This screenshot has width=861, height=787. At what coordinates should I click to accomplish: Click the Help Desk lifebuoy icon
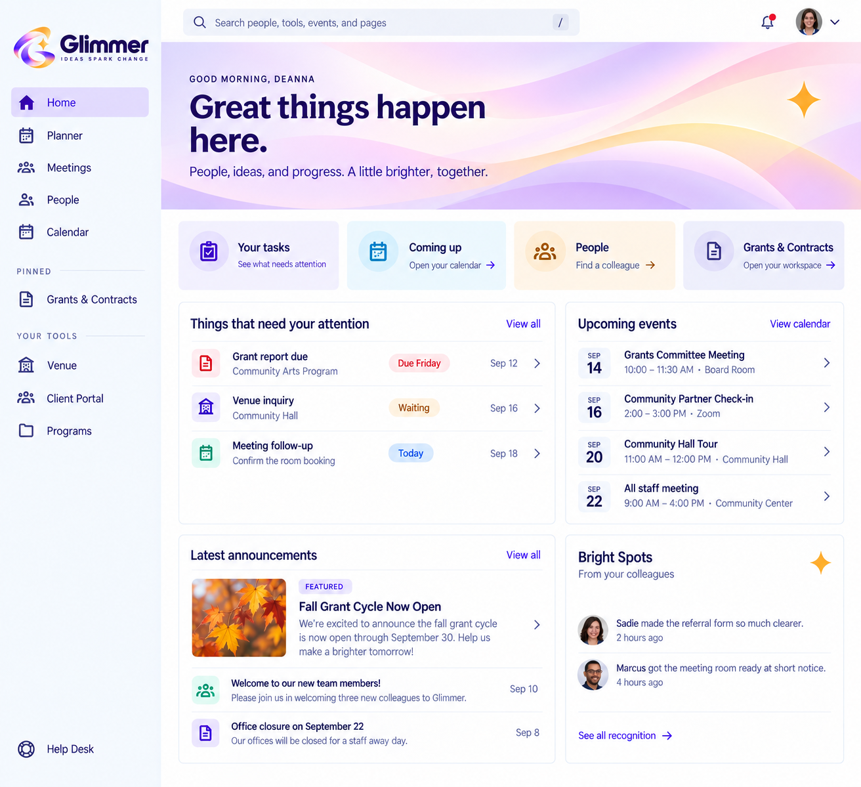pyautogui.click(x=26, y=749)
